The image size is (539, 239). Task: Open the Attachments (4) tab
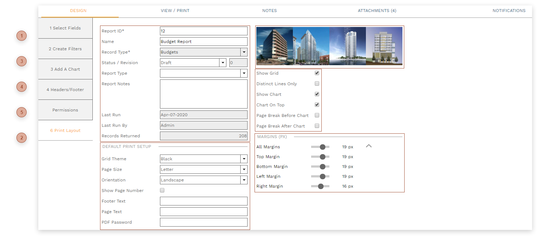(377, 11)
